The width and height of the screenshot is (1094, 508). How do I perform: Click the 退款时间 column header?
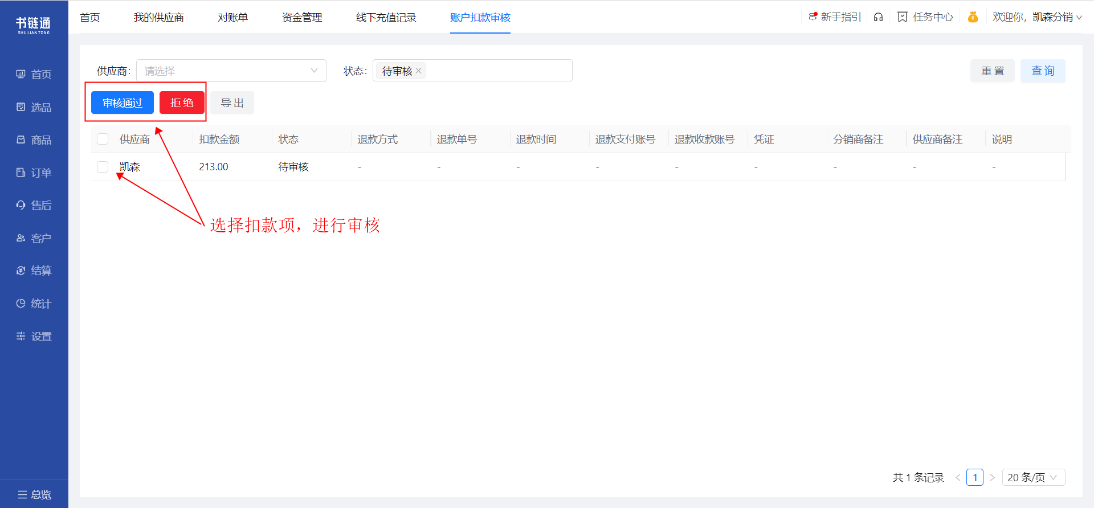pos(536,139)
